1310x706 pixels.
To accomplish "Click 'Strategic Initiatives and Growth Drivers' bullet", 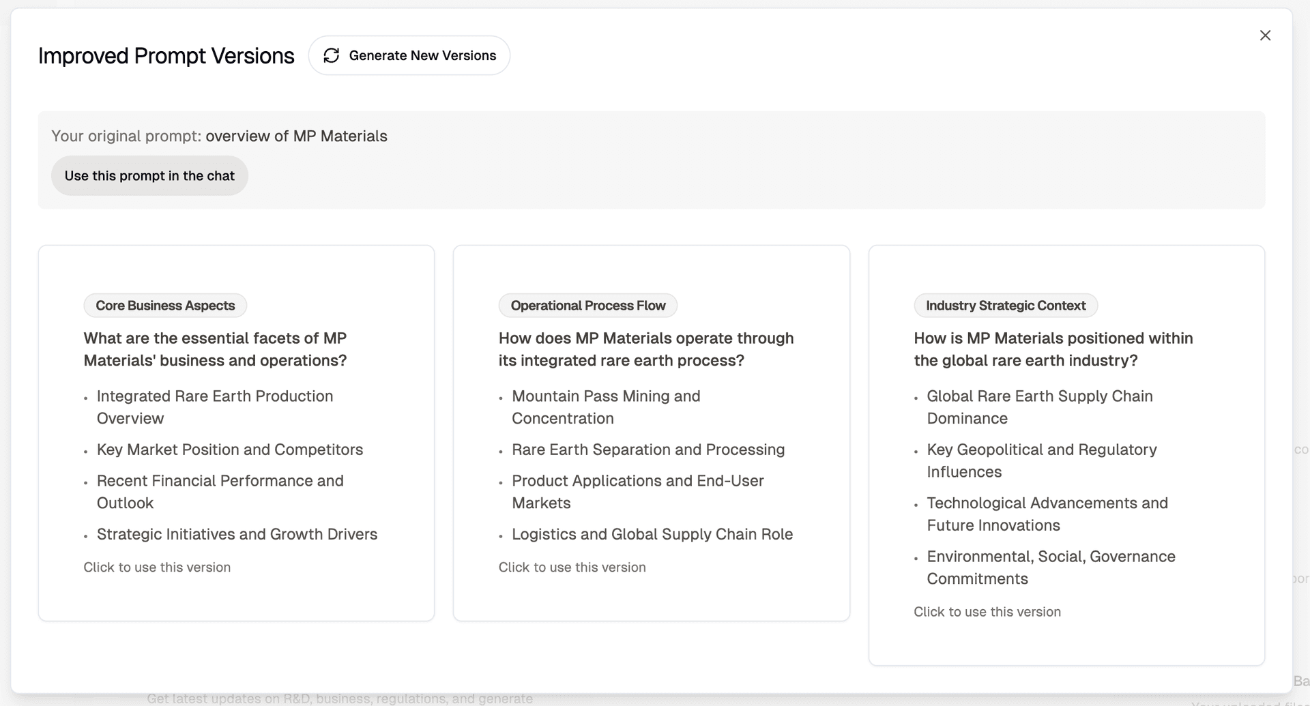I will click(x=237, y=534).
